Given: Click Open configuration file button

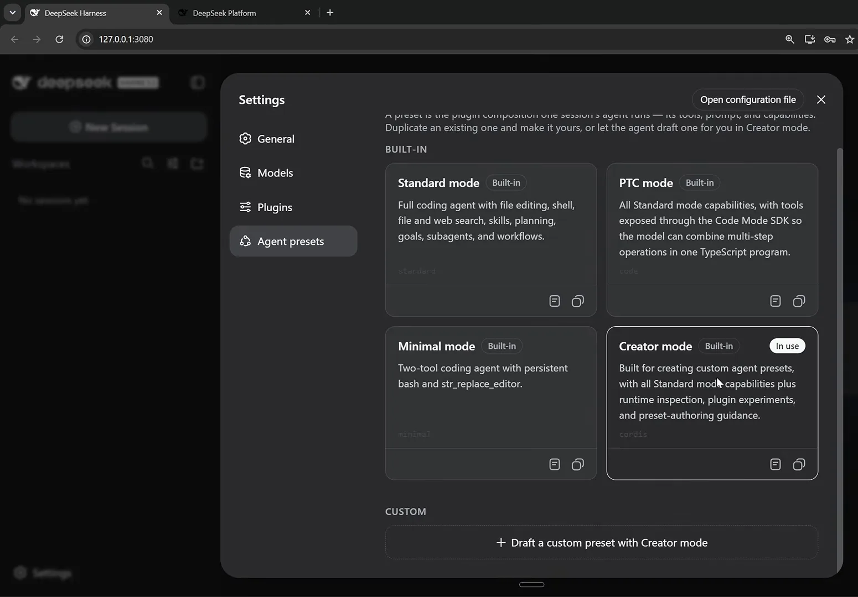Looking at the screenshot, I should pyautogui.click(x=748, y=99).
